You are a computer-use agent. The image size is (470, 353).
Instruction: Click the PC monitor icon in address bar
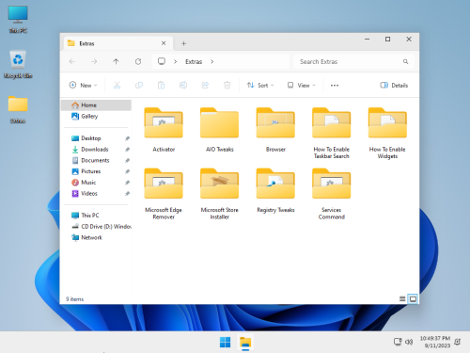pyautogui.click(x=162, y=61)
